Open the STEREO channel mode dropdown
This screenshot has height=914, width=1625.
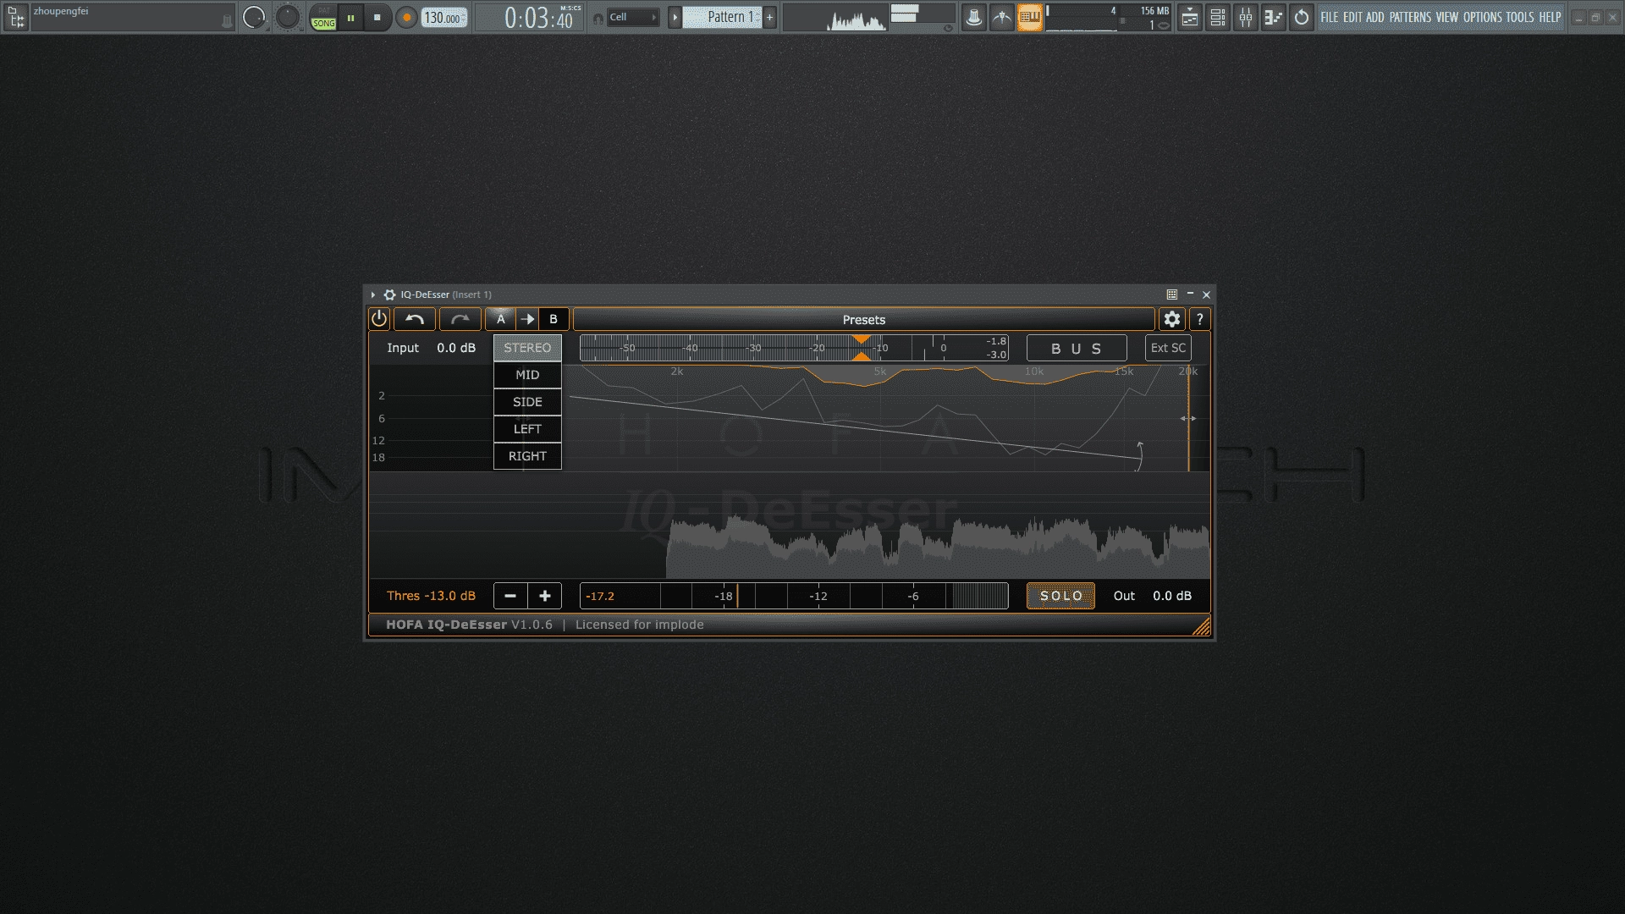click(527, 348)
